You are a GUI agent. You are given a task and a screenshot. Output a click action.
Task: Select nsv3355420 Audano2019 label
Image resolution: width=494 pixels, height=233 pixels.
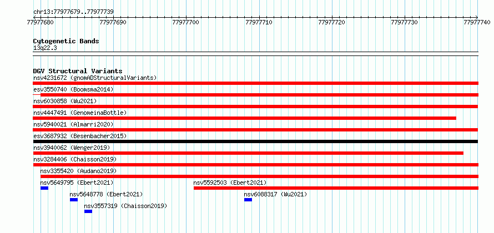[x=78, y=171]
